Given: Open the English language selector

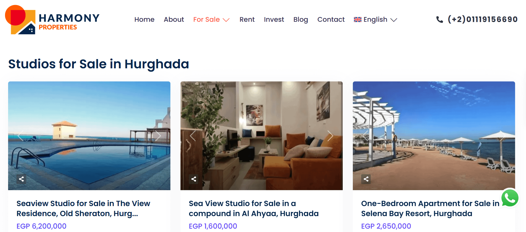Looking at the screenshot, I should point(375,20).
